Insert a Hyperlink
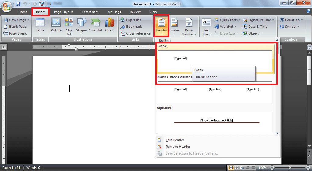312x171 pixels. 131,20
